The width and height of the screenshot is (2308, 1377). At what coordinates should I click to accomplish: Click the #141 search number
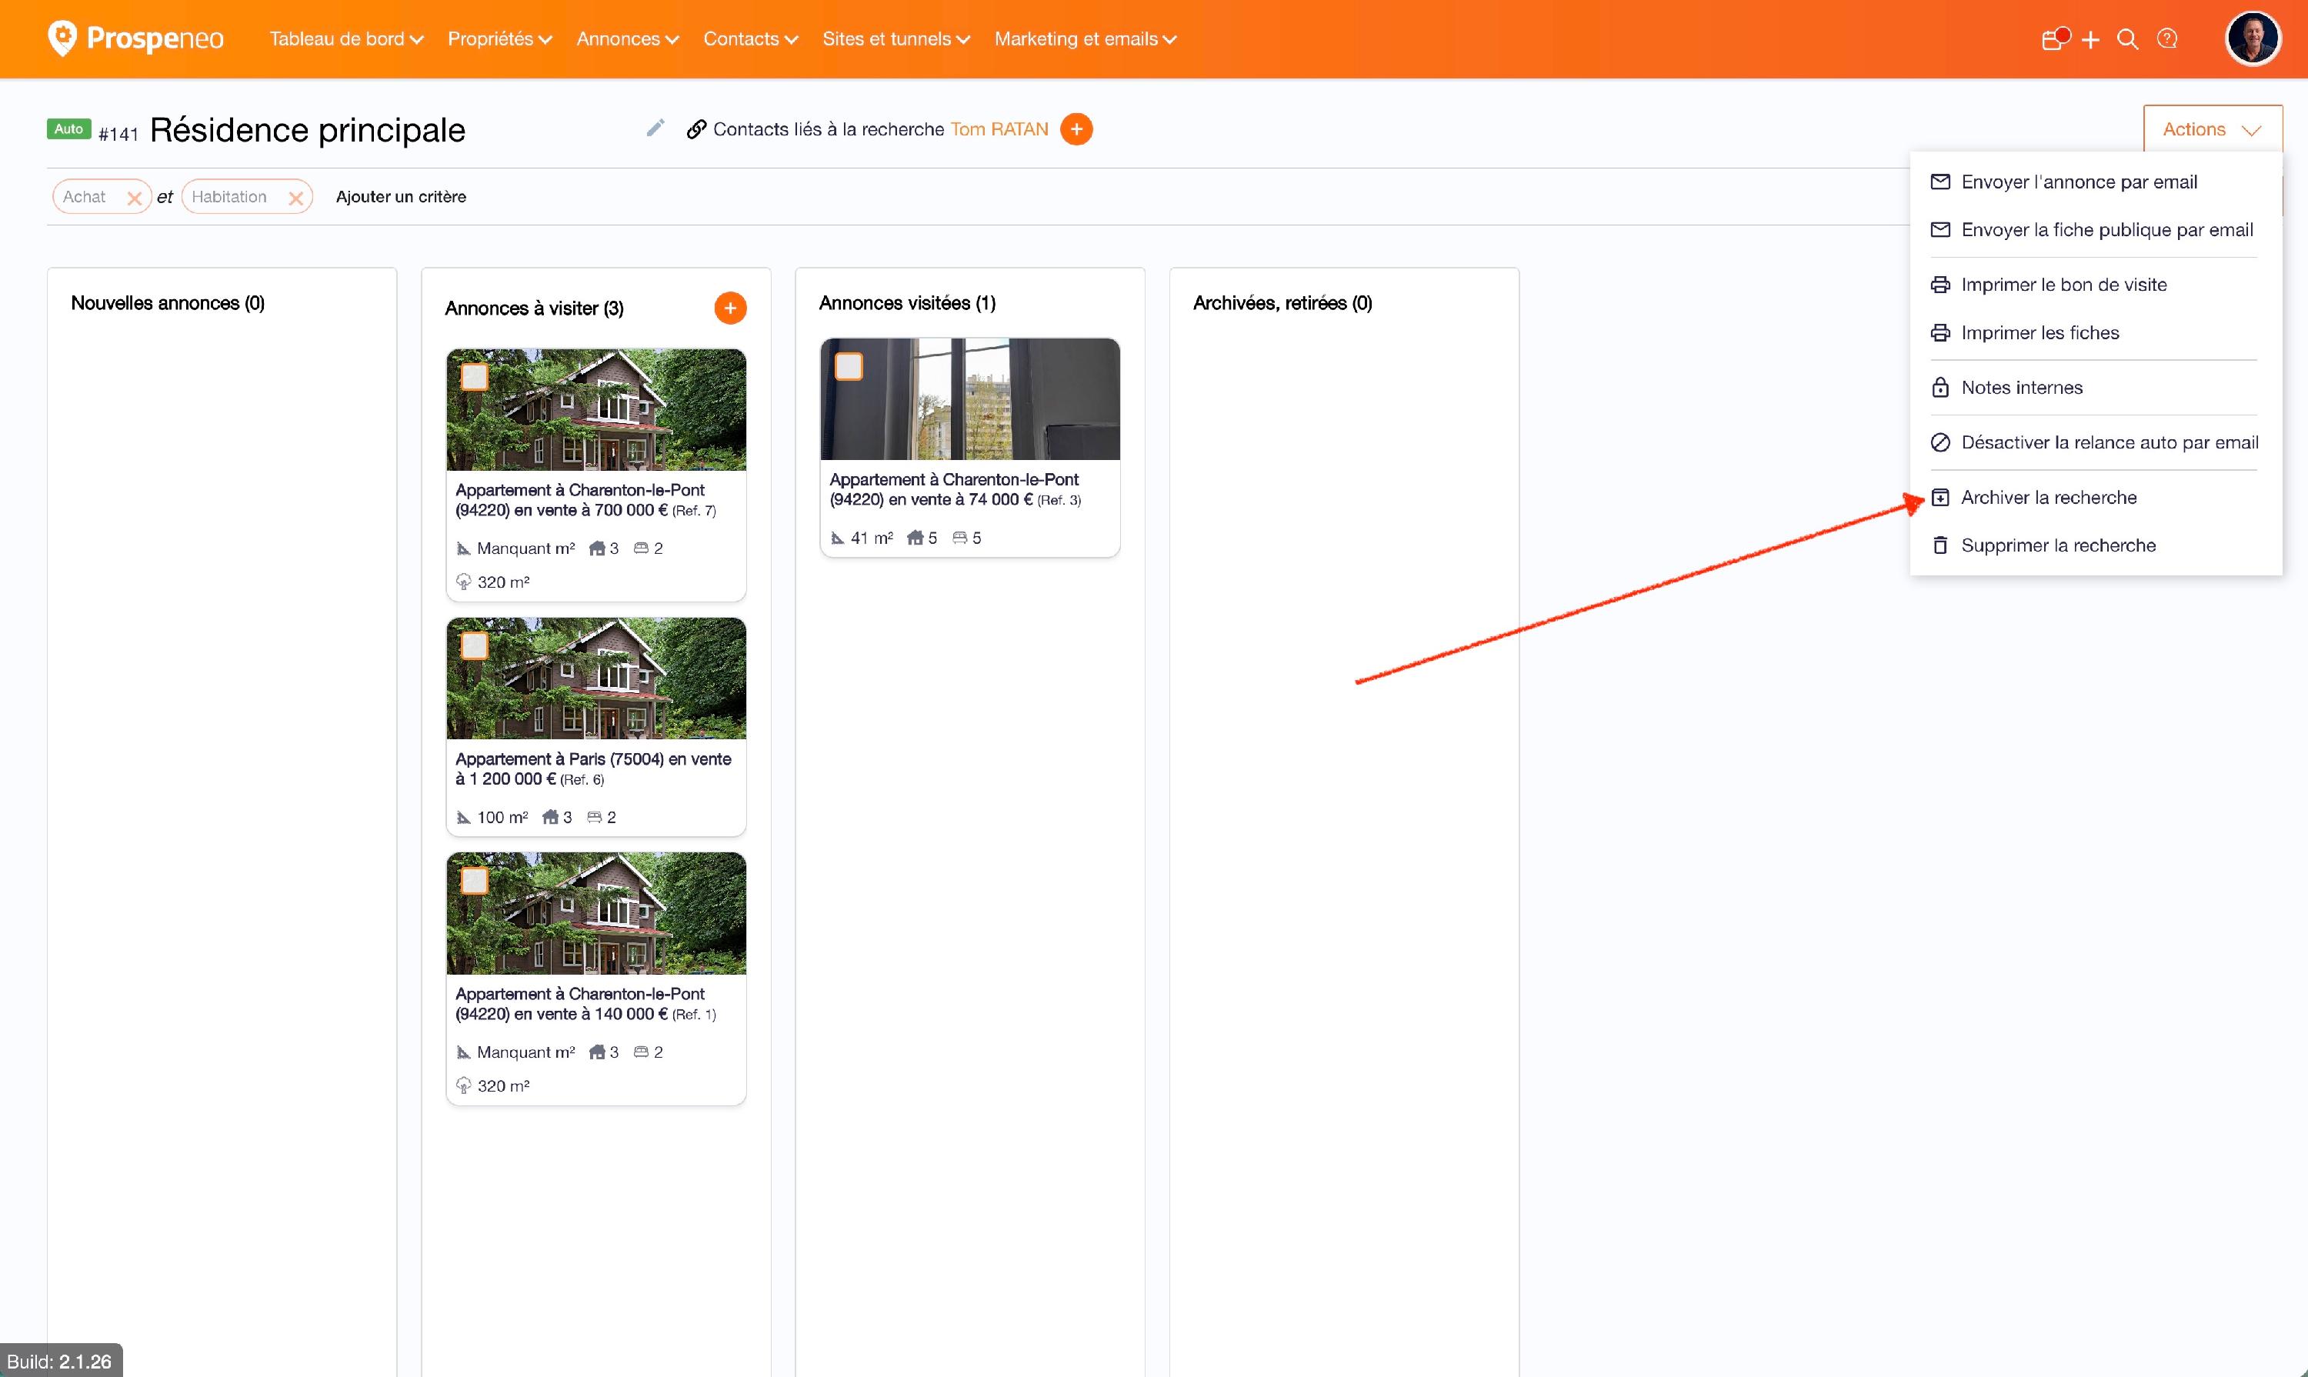pos(118,134)
